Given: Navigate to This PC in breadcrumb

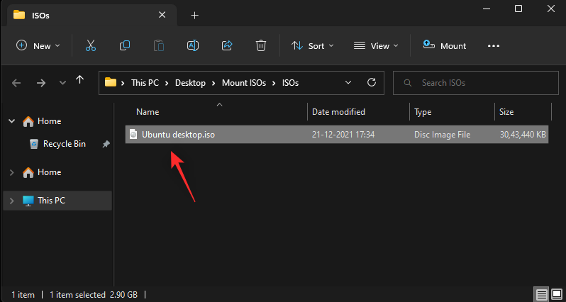Looking at the screenshot, I should coord(145,83).
